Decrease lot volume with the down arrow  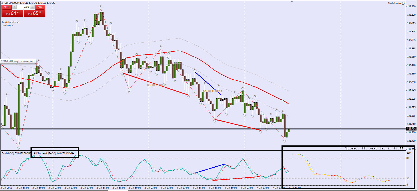tap(14, 7)
